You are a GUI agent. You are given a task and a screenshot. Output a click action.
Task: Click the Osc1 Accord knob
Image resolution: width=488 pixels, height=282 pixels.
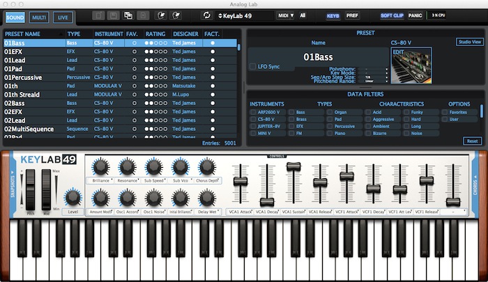[x=127, y=198]
